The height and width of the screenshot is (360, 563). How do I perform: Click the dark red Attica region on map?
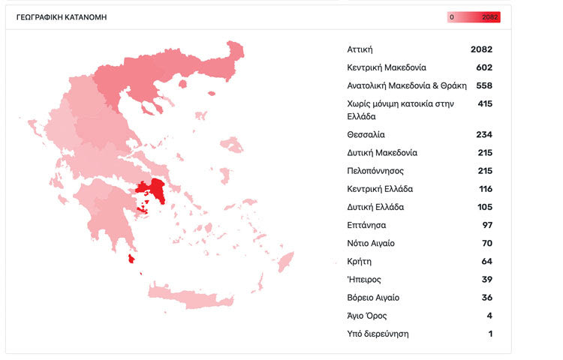click(158, 188)
